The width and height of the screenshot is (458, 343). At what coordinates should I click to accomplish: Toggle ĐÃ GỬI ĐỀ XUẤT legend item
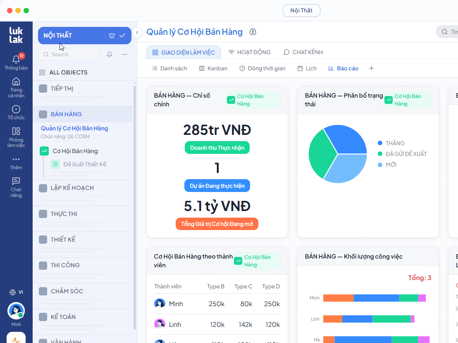[x=402, y=154]
